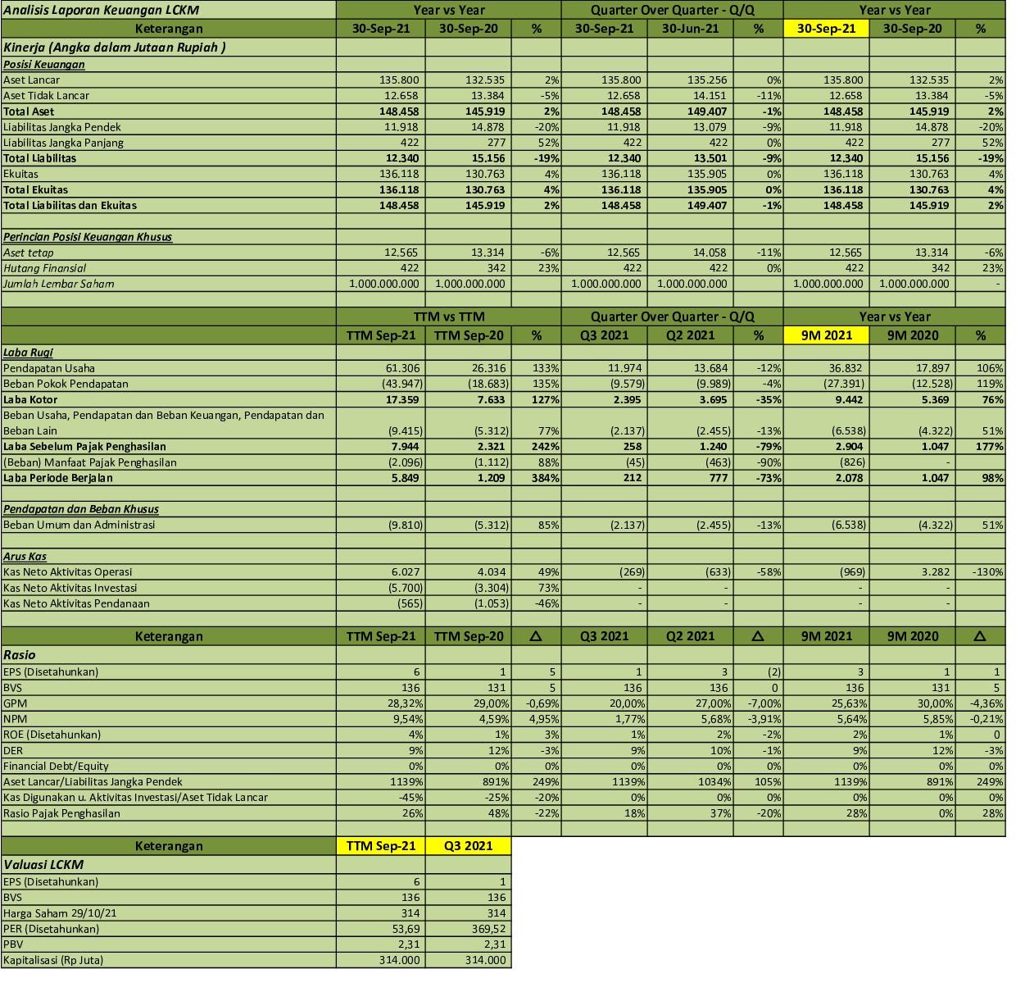This screenshot has height=992, width=1016.
Task: Click the 14.151 value for Aset Tidak Lancar
Action: point(710,95)
